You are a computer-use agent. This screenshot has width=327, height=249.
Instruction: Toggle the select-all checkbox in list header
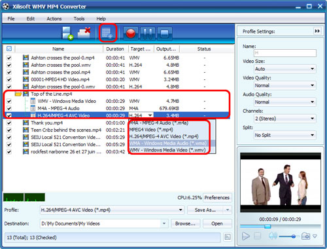9,48
